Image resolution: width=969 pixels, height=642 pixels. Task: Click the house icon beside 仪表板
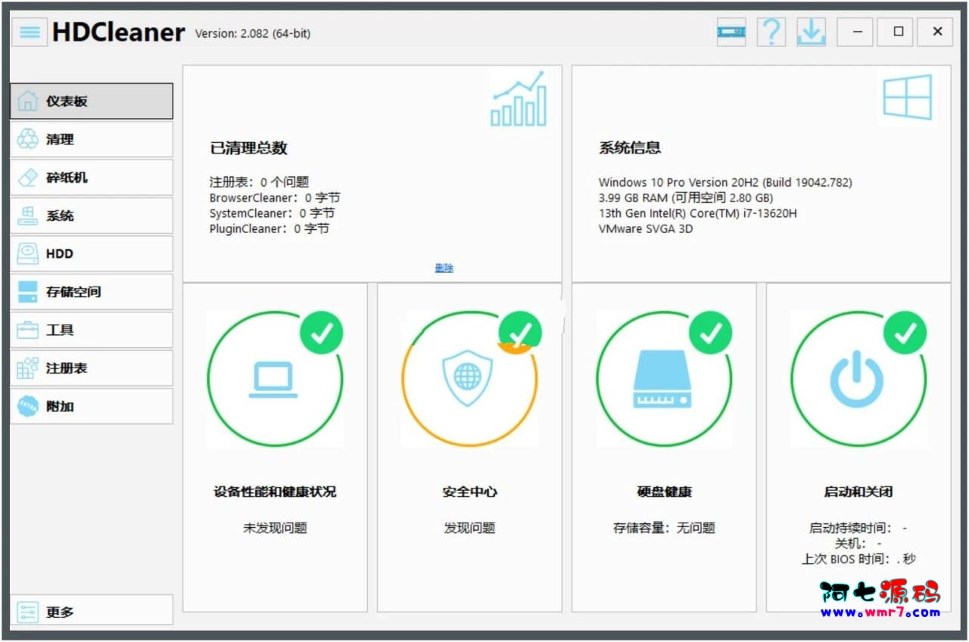[x=27, y=101]
